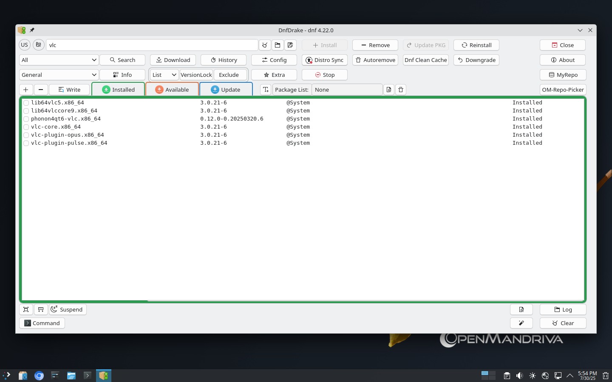The image size is (612, 382).
Task: Open the Chromium browser from taskbar
Action: [39, 375]
